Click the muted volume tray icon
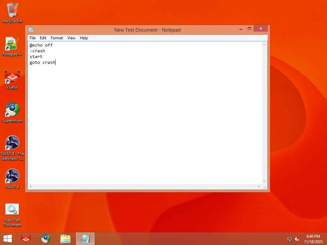The height and width of the screenshot is (245, 327). tap(297, 239)
